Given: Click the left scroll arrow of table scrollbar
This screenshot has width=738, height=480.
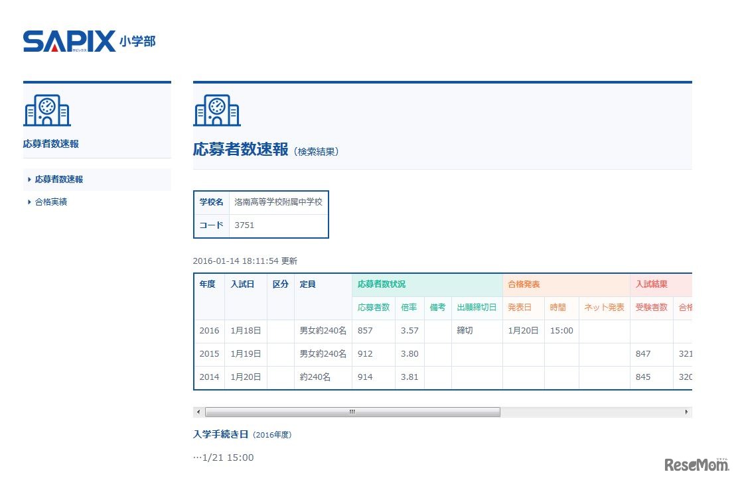Looking at the screenshot, I should (x=198, y=412).
